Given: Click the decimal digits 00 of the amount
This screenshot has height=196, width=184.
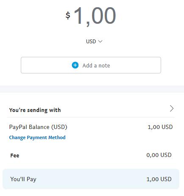Looking at the screenshot, I should pos(104,16).
